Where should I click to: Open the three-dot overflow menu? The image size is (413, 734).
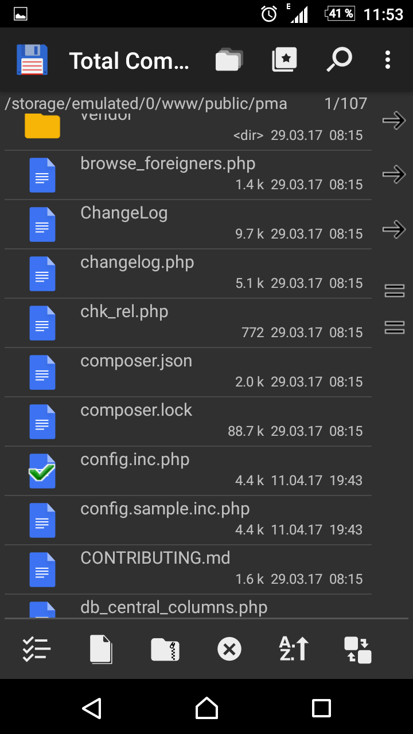388,60
